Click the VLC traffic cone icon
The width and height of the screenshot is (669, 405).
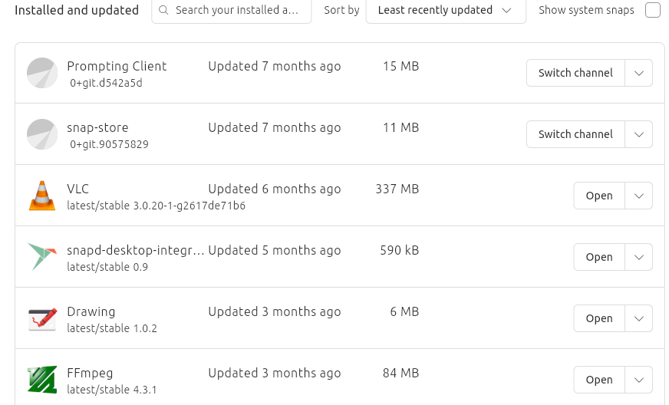(x=42, y=196)
